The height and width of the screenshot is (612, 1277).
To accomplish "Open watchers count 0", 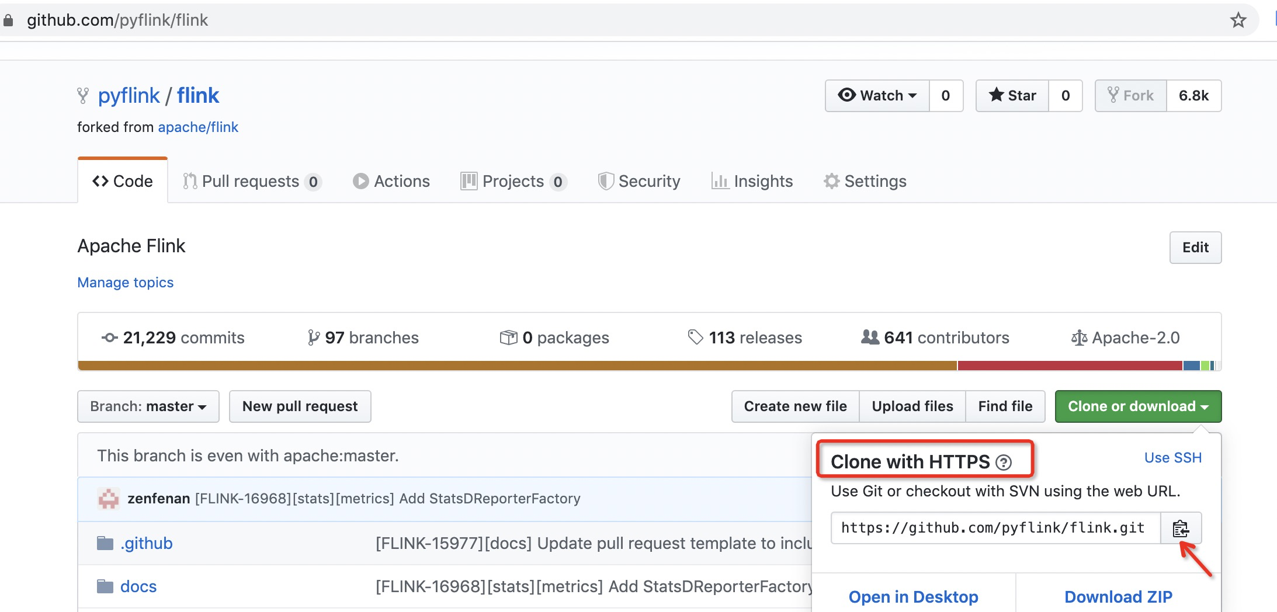I will point(946,96).
